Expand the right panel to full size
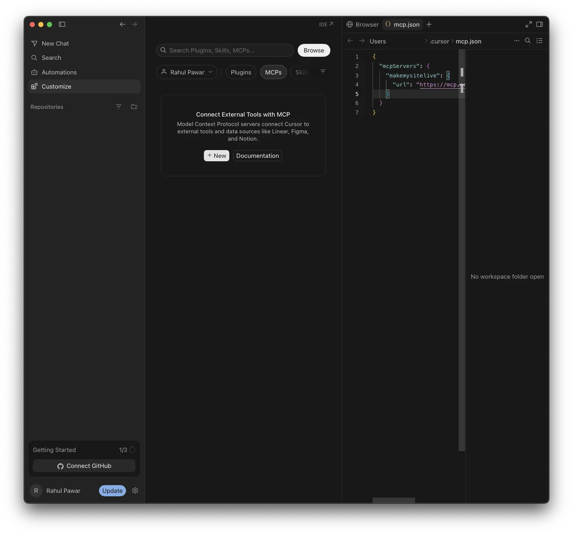 (529, 25)
